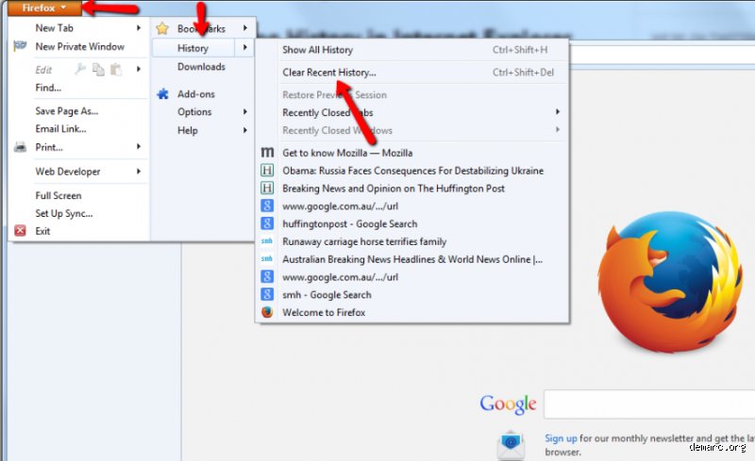Click the browser address bar field
Image resolution: width=755 pixels, height=461 pixels.
[663, 55]
